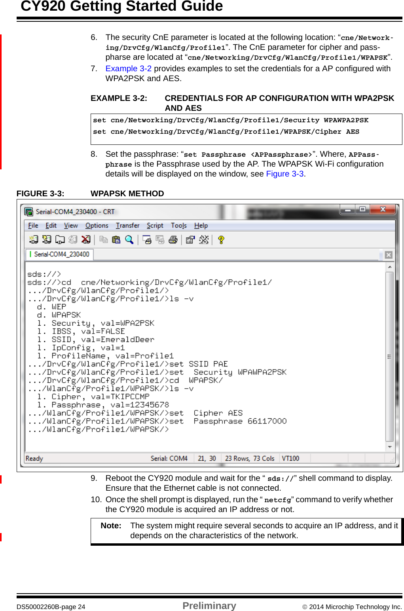This screenshot has width=404, height=611.
Task: Open the Transfer menu
Action: point(127,226)
